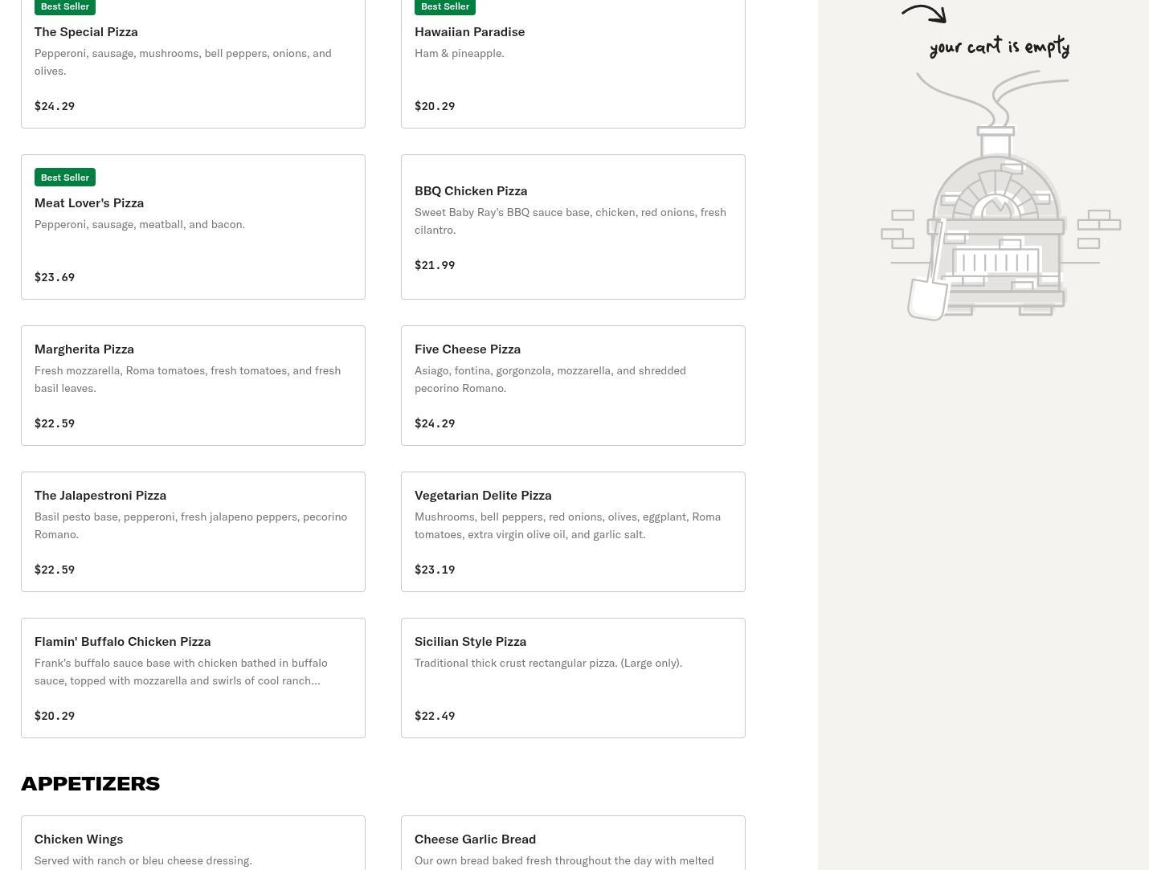
Task: Click the Best Seller badge on Meat Lover's Pizza
Action: pos(65,177)
